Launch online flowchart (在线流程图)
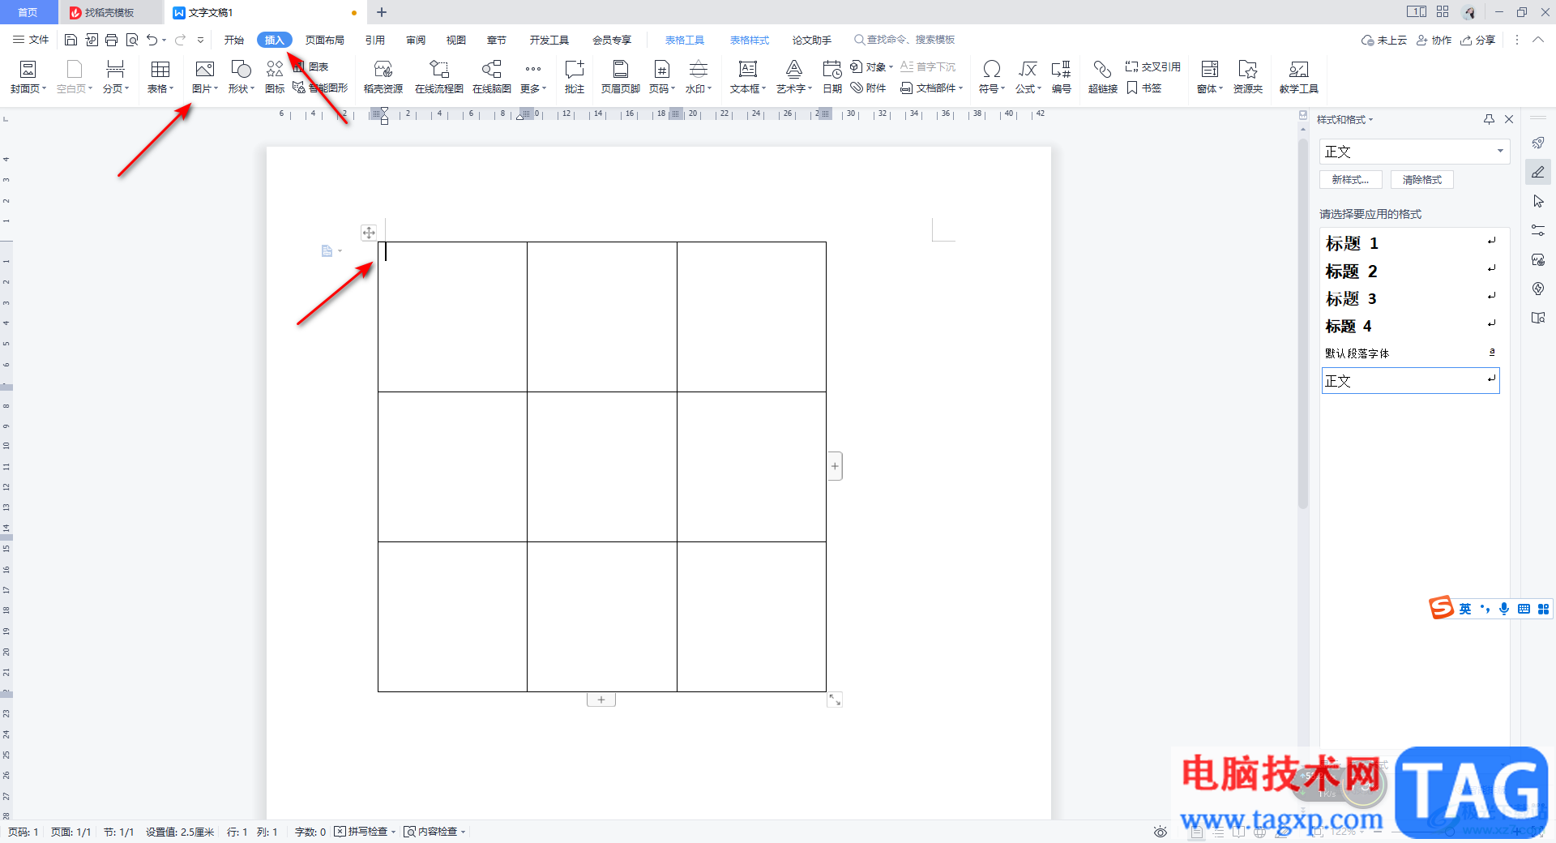The image size is (1556, 843). pos(438,77)
